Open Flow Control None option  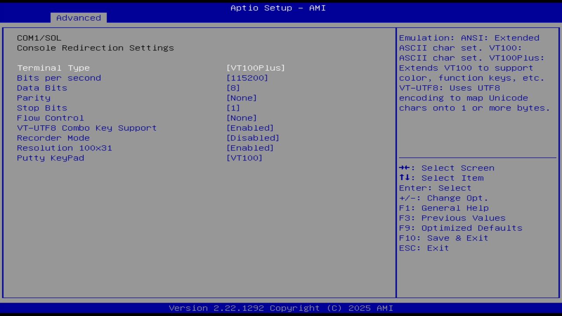coord(241,118)
